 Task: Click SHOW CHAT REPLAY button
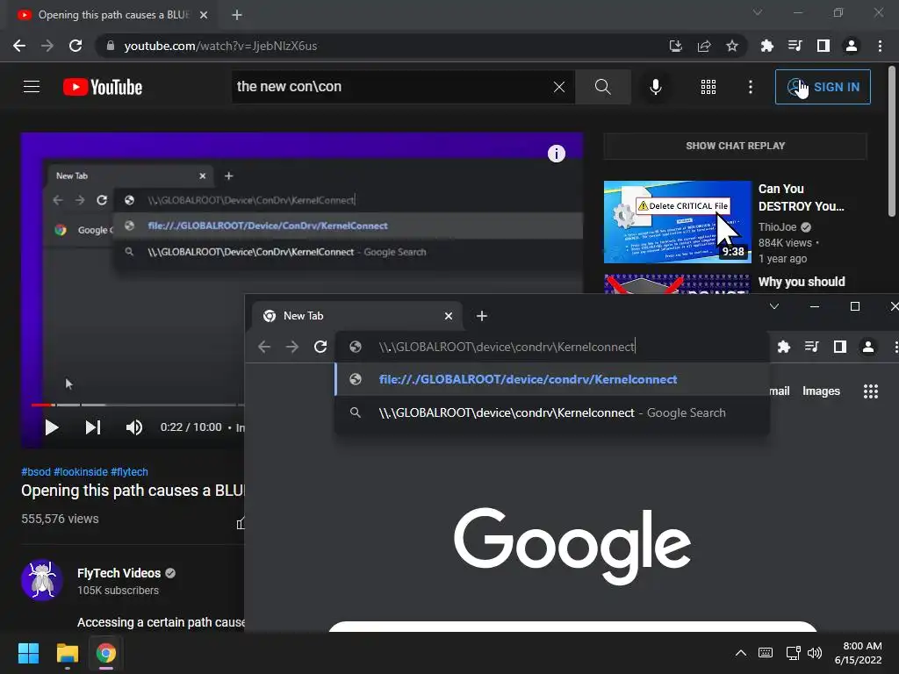[735, 146]
